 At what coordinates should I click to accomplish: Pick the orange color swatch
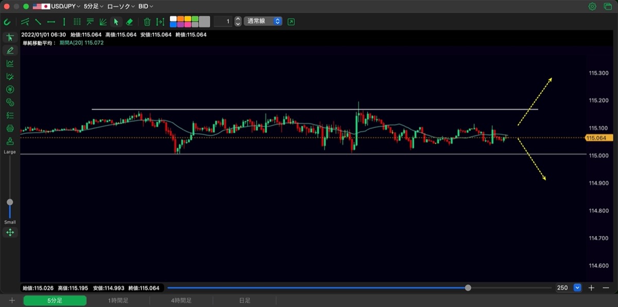[180, 19]
